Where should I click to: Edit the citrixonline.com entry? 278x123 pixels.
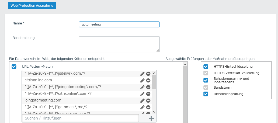pos(143,80)
